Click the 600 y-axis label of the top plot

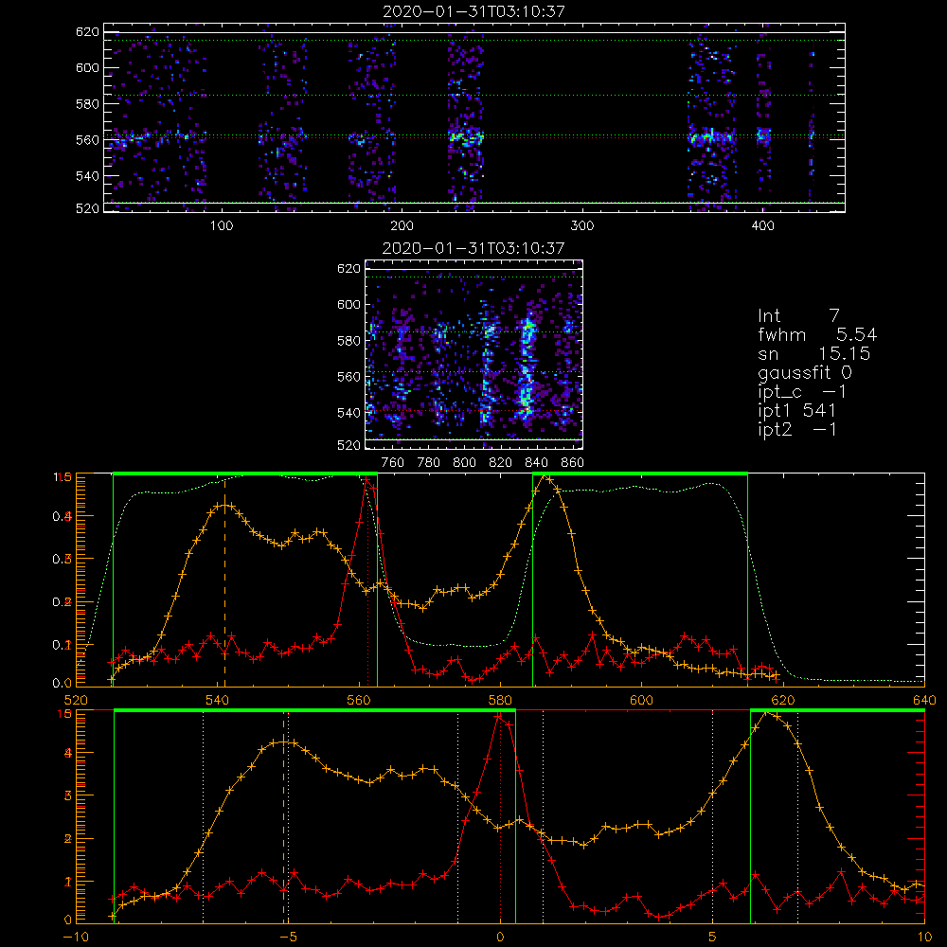point(87,67)
